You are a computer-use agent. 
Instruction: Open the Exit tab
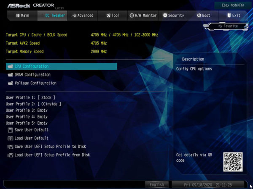pos(234,16)
